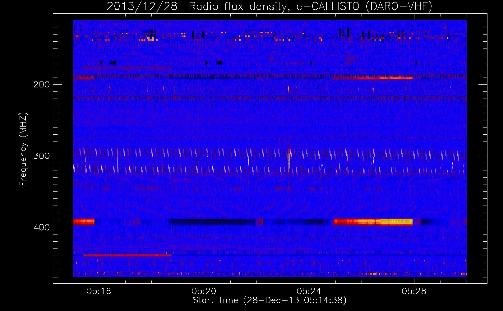The image size is (503, 311).
Task: Click the plot title 'Radio flux density, e-CALLISTO (DARO-VHF)'
Action: click(310, 6)
